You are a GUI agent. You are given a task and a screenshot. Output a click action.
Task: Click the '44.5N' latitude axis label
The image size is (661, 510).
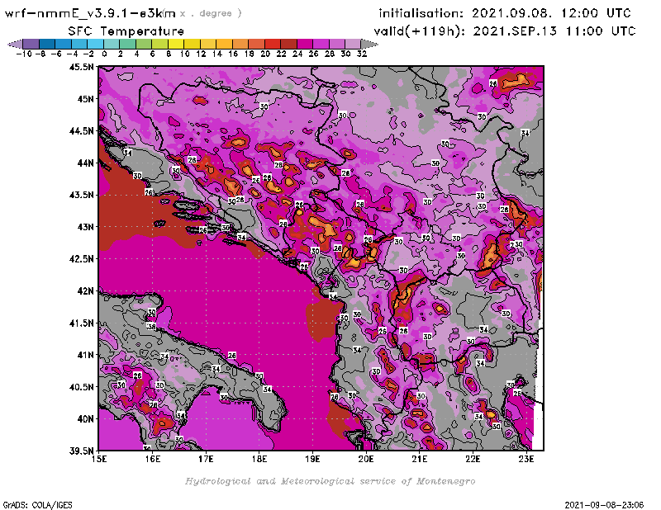click(82, 131)
